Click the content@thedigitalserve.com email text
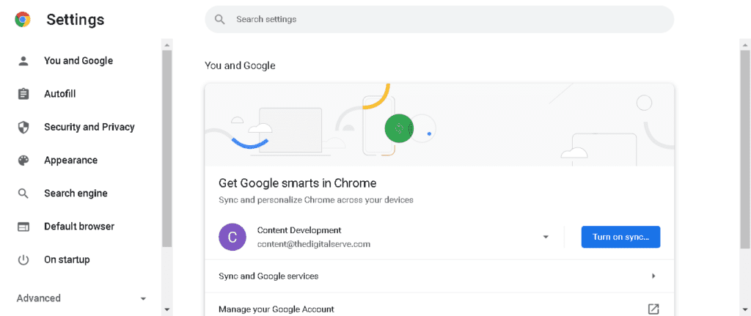751x316 pixels. coord(314,244)
